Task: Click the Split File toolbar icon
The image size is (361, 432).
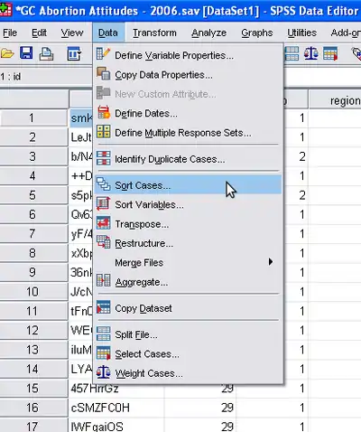Action: pyautogui.click(x=292, y=54)
